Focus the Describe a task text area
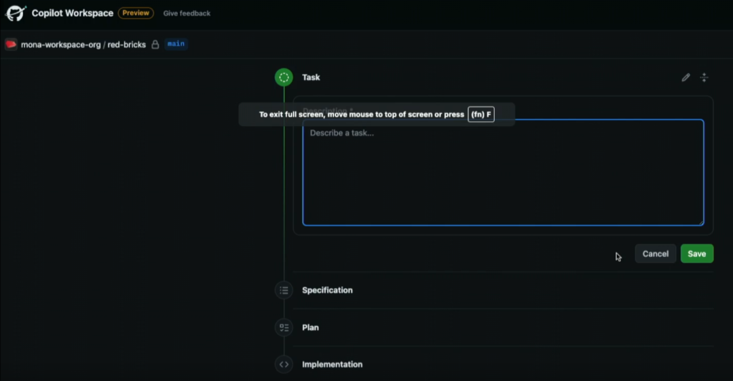 pos(503,173)
